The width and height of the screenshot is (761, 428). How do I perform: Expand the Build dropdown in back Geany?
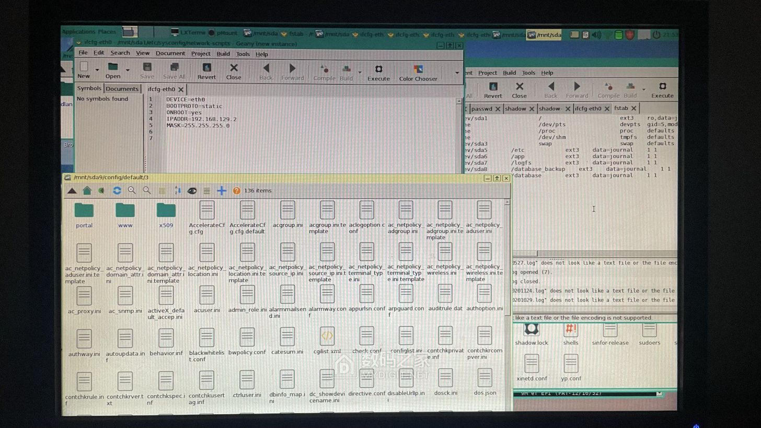643,89
